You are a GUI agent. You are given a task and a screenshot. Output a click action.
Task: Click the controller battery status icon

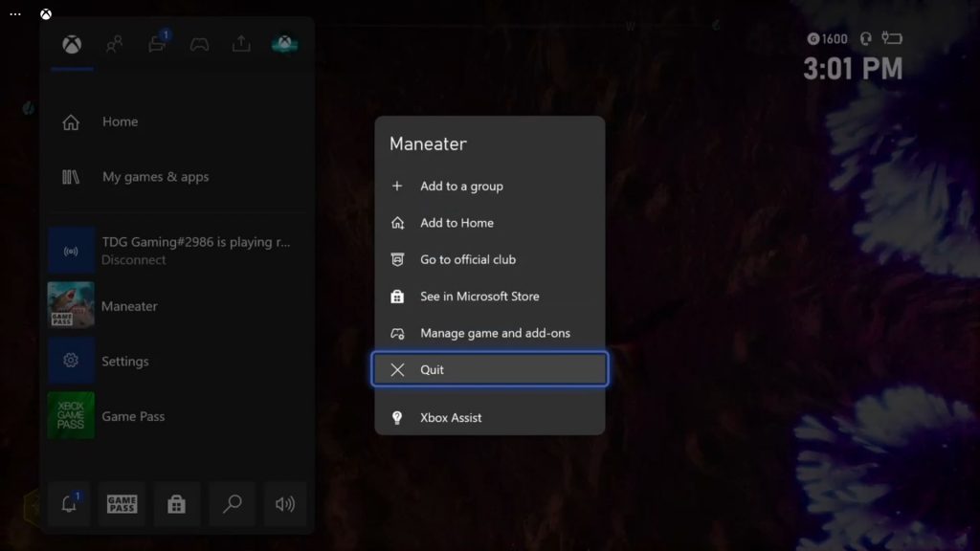[x=892, y=38]
